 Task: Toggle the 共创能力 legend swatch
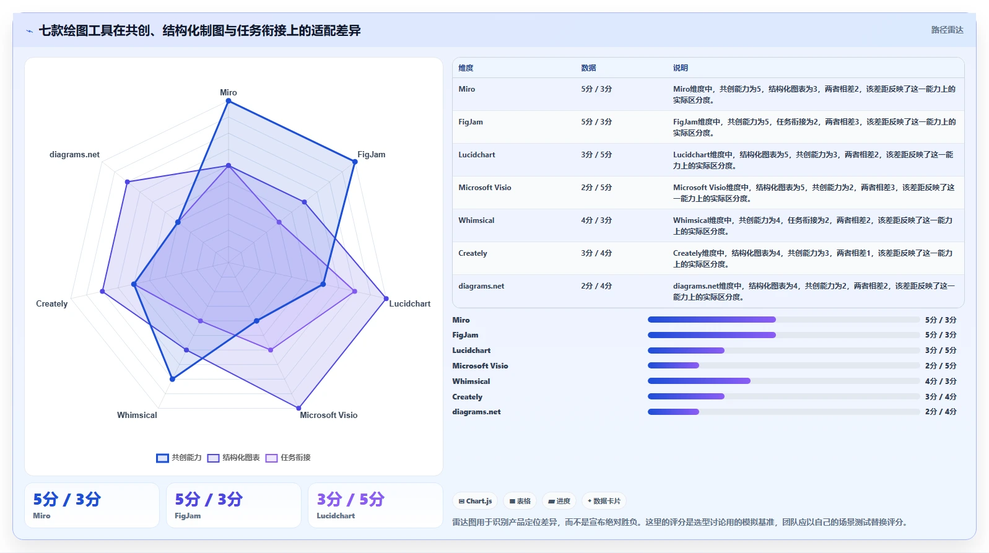[162, 458]
